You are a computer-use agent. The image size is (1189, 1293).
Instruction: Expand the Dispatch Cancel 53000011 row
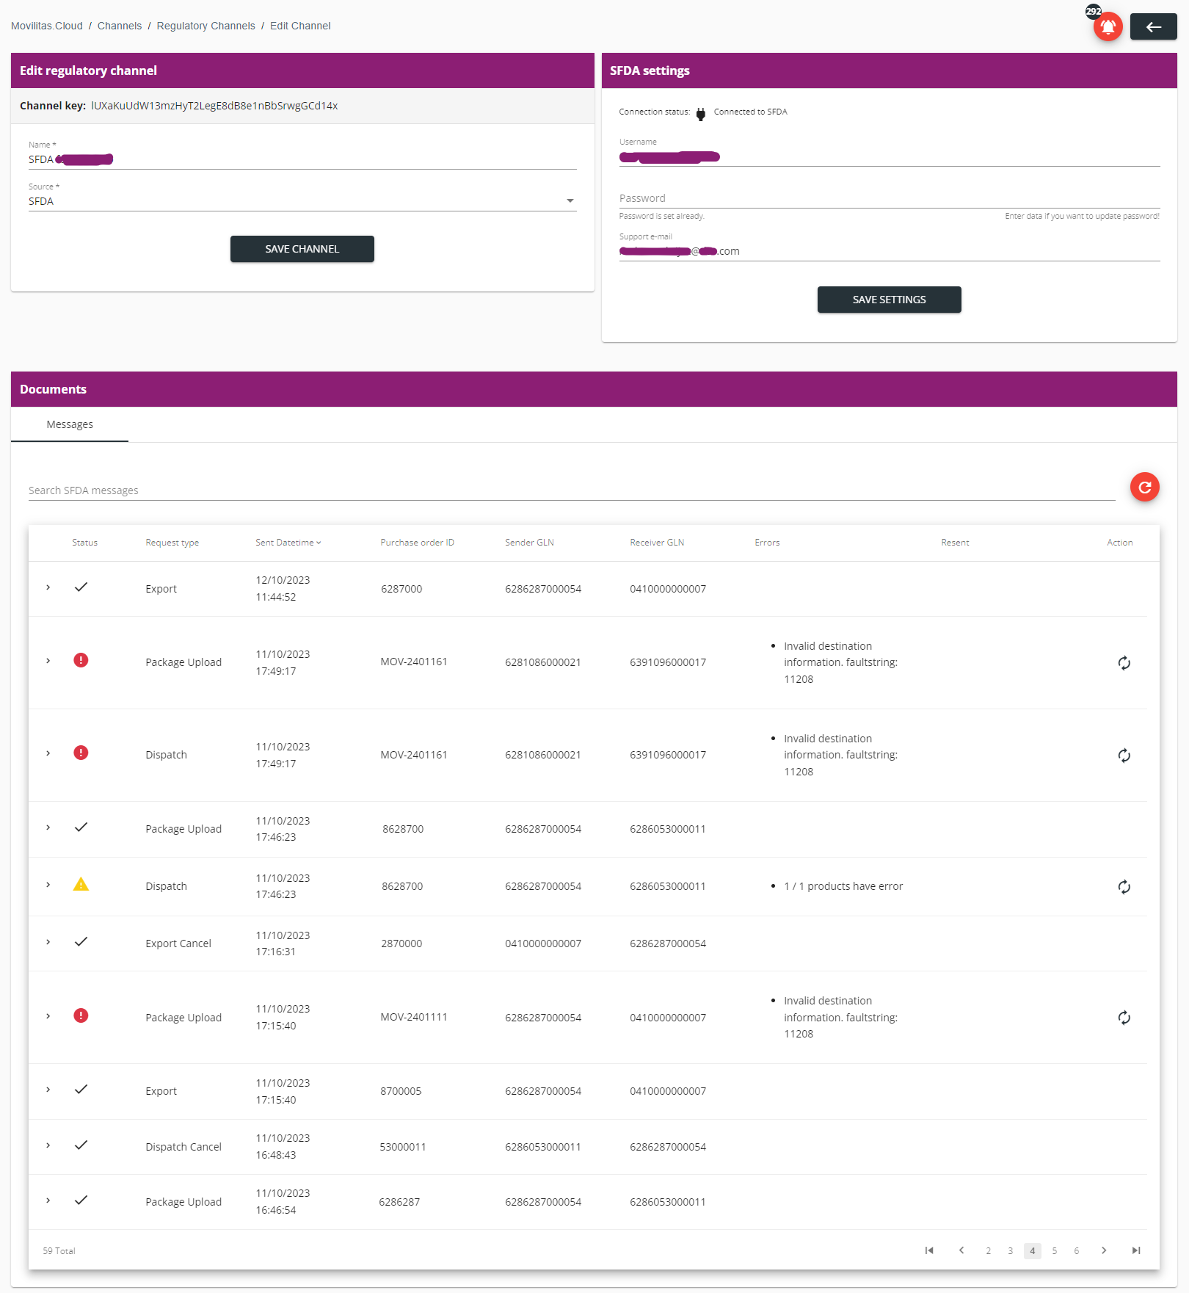point(48,1145)
